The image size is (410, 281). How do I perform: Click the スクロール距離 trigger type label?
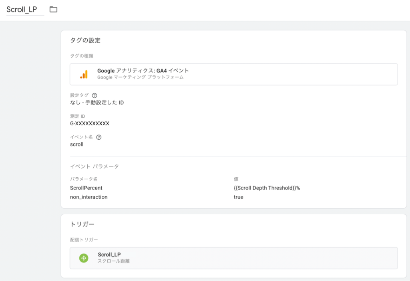(114, 261)
